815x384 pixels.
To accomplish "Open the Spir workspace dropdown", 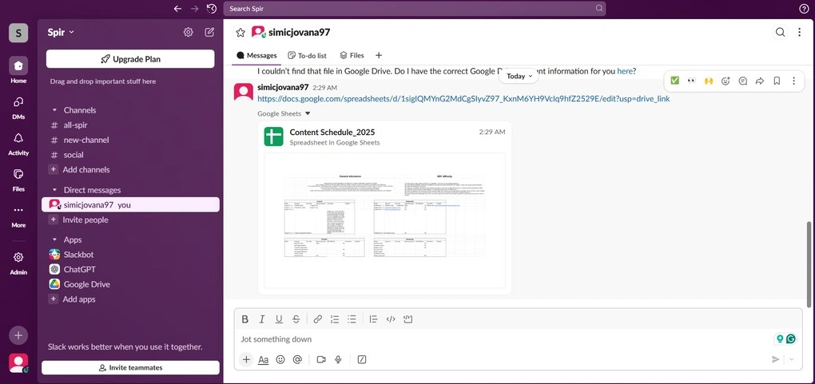I will point(61,32).
